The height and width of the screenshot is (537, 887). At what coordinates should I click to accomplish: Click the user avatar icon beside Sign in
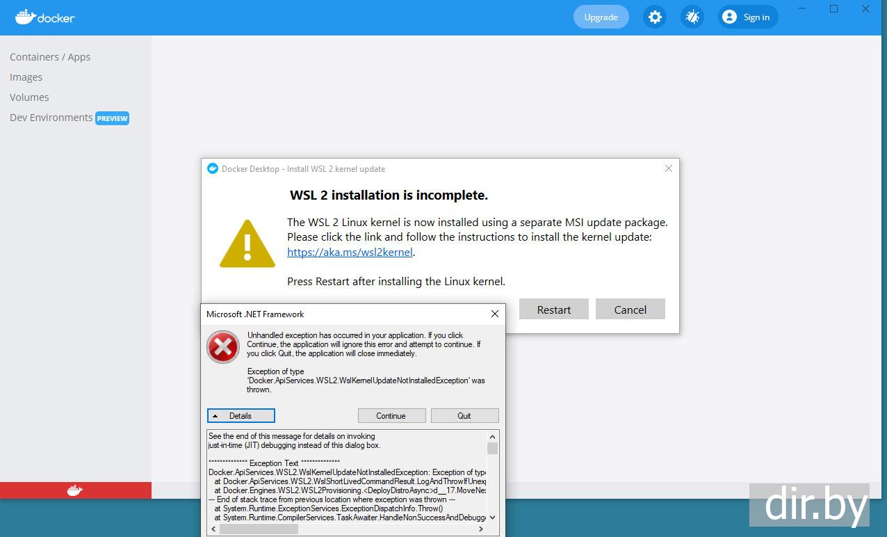point(729,17)
